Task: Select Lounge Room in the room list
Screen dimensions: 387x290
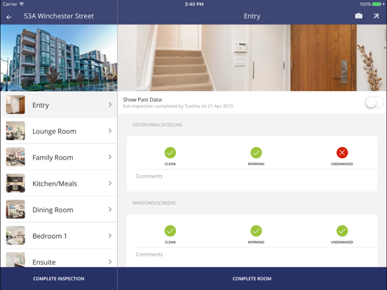Action: click(x=59, y=131)
